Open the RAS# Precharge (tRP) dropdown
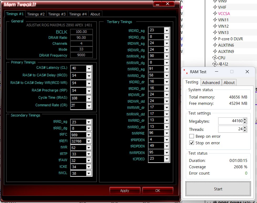 89,91
